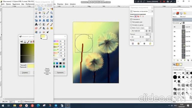Image resolution: width=192 pixels, height=108 pixels.
Task: Enable the Рисовать из центра checkbox
Action: click(x=131, y=25)
